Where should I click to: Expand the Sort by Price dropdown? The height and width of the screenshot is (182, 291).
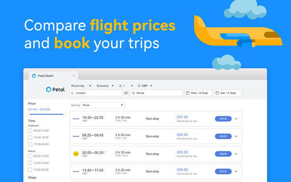tap(103, 105)
